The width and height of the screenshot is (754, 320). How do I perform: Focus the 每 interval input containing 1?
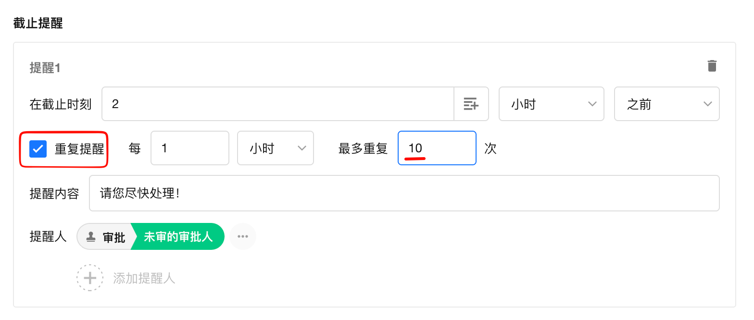[190, 148]
